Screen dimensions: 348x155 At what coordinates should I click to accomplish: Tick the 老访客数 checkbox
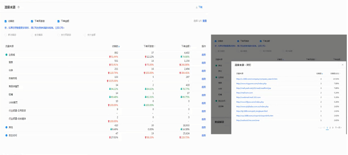click(32, 35)
